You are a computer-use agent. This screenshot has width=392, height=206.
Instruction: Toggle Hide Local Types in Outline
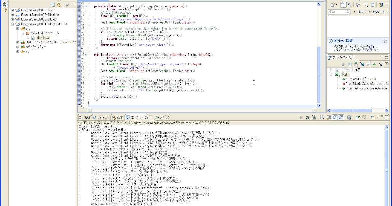[x=381, y=64]
